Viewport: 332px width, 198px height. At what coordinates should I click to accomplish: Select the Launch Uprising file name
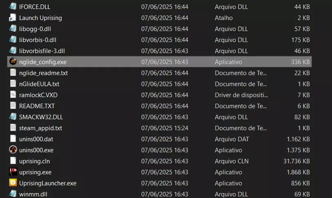(40, 18)
